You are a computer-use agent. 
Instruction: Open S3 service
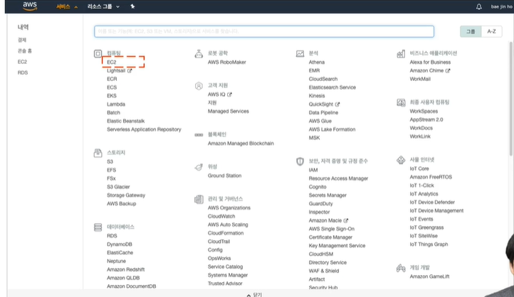[x=110, y=161]
